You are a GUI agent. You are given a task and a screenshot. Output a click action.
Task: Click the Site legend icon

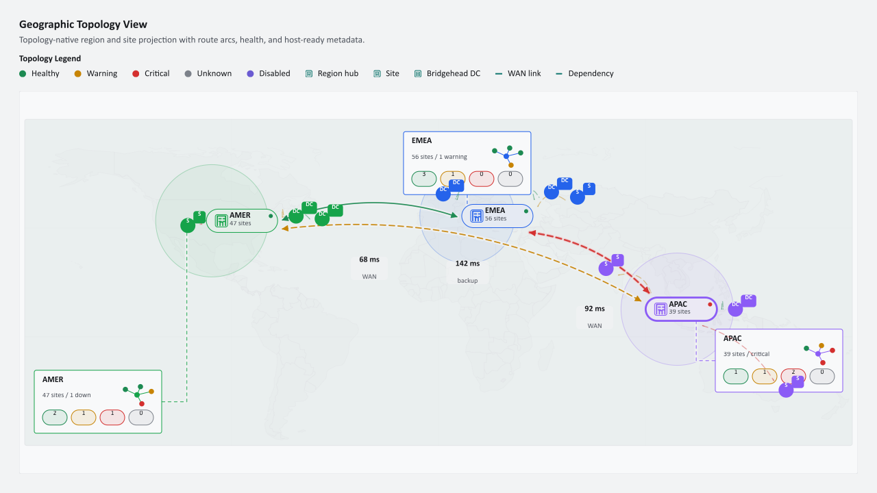pos(377,73)
